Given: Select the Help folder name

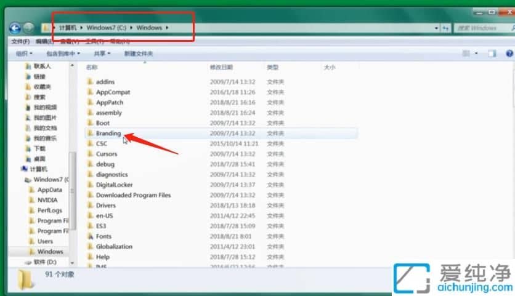Looking at the screenshot, I should (x=103, y=257).
